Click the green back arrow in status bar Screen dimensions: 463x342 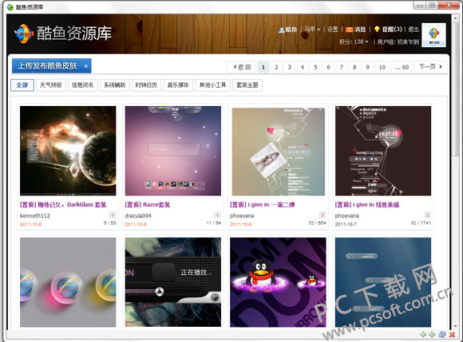[423, 334]
